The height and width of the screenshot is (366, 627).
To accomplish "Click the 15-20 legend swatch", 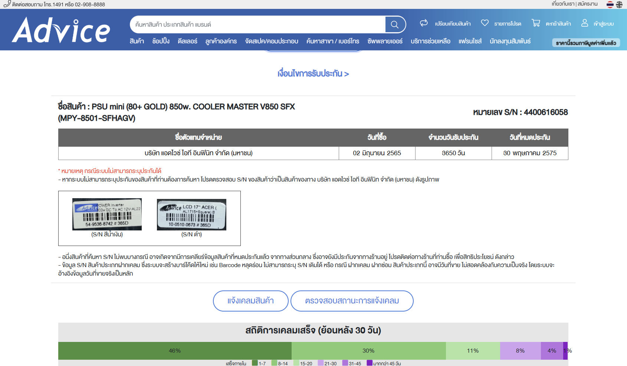I will 296,363.
